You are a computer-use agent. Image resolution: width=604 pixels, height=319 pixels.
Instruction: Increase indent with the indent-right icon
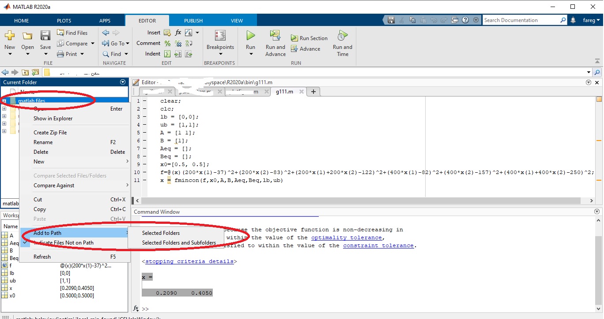click(x=178, y=54)
